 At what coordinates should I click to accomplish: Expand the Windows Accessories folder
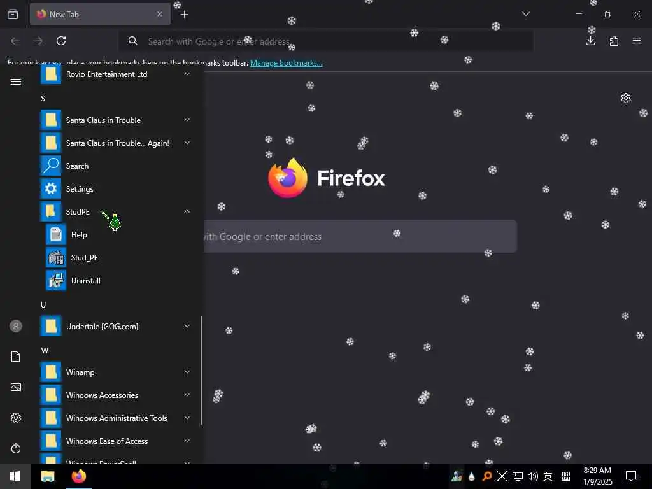[117, 395]
